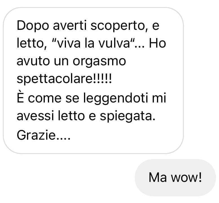This screenshot has width=219, height=203.
Task: Click the word "orgasmo" in the message
Action: click(99, 62)
